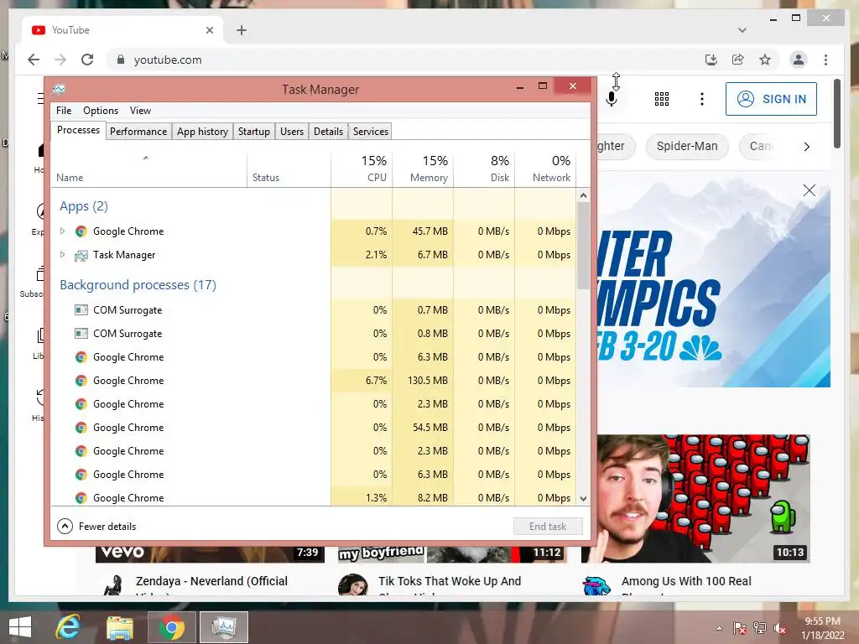The width and height of the screenshot is (859, 644).
Task: Click YouTube voice search microphone
Action: pos(612,99)
